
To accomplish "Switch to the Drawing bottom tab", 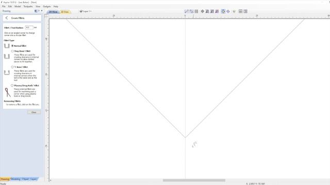I will coord(5,179).
